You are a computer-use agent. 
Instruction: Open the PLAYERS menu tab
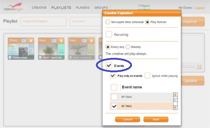pyautogui.click(x=83, y=8)
